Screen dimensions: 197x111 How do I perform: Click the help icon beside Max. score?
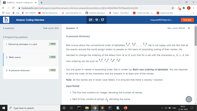tap(189, 28)
